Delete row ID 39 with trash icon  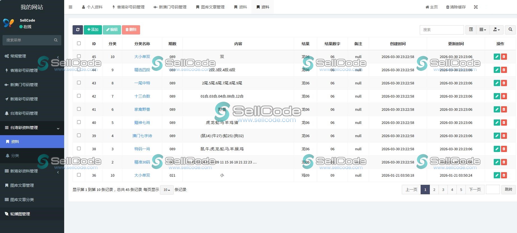click(504, 136)
